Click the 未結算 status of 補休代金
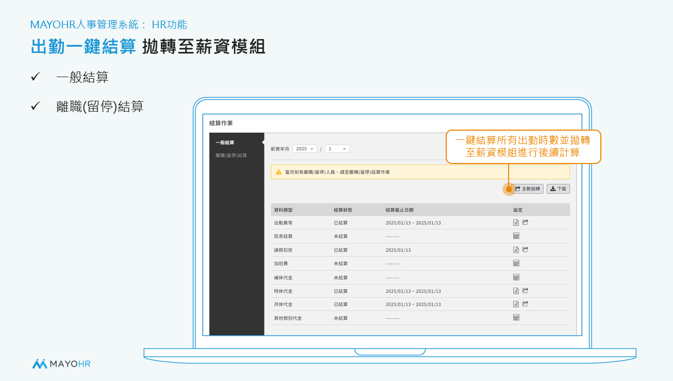Image resolution: width=673 pixels, height=381 pixels. [x=341, y=278]
